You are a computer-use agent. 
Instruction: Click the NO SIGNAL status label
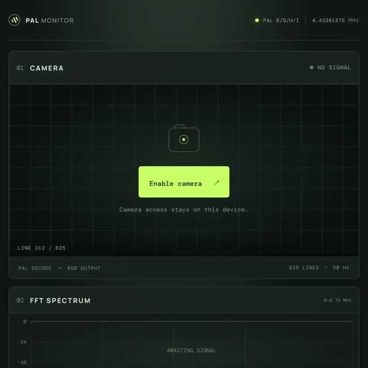[334, 67]
